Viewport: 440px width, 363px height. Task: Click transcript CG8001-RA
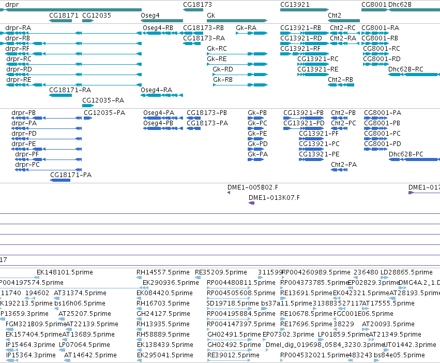click(x=380, y=28)
